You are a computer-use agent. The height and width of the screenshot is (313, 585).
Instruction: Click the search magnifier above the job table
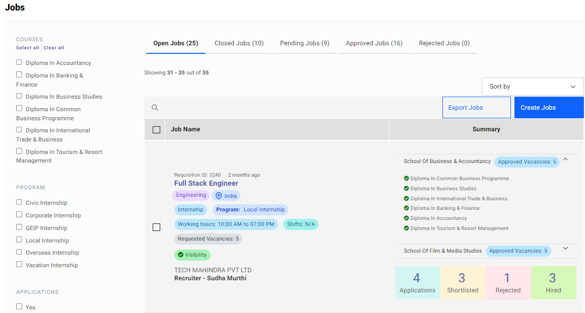point(155,107)
